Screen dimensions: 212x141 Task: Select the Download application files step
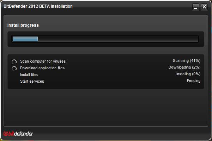pyautogui.click(x=42, y=68)
